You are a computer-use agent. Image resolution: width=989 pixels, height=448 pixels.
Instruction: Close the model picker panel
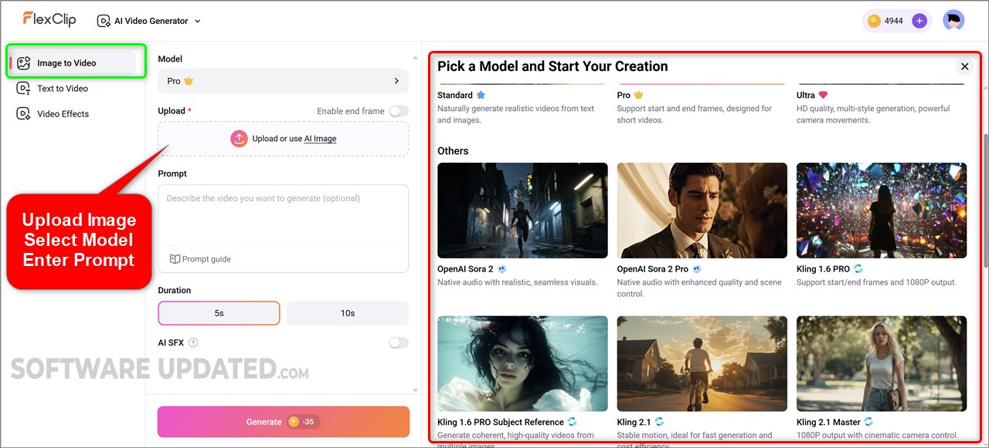coord(964,66)
